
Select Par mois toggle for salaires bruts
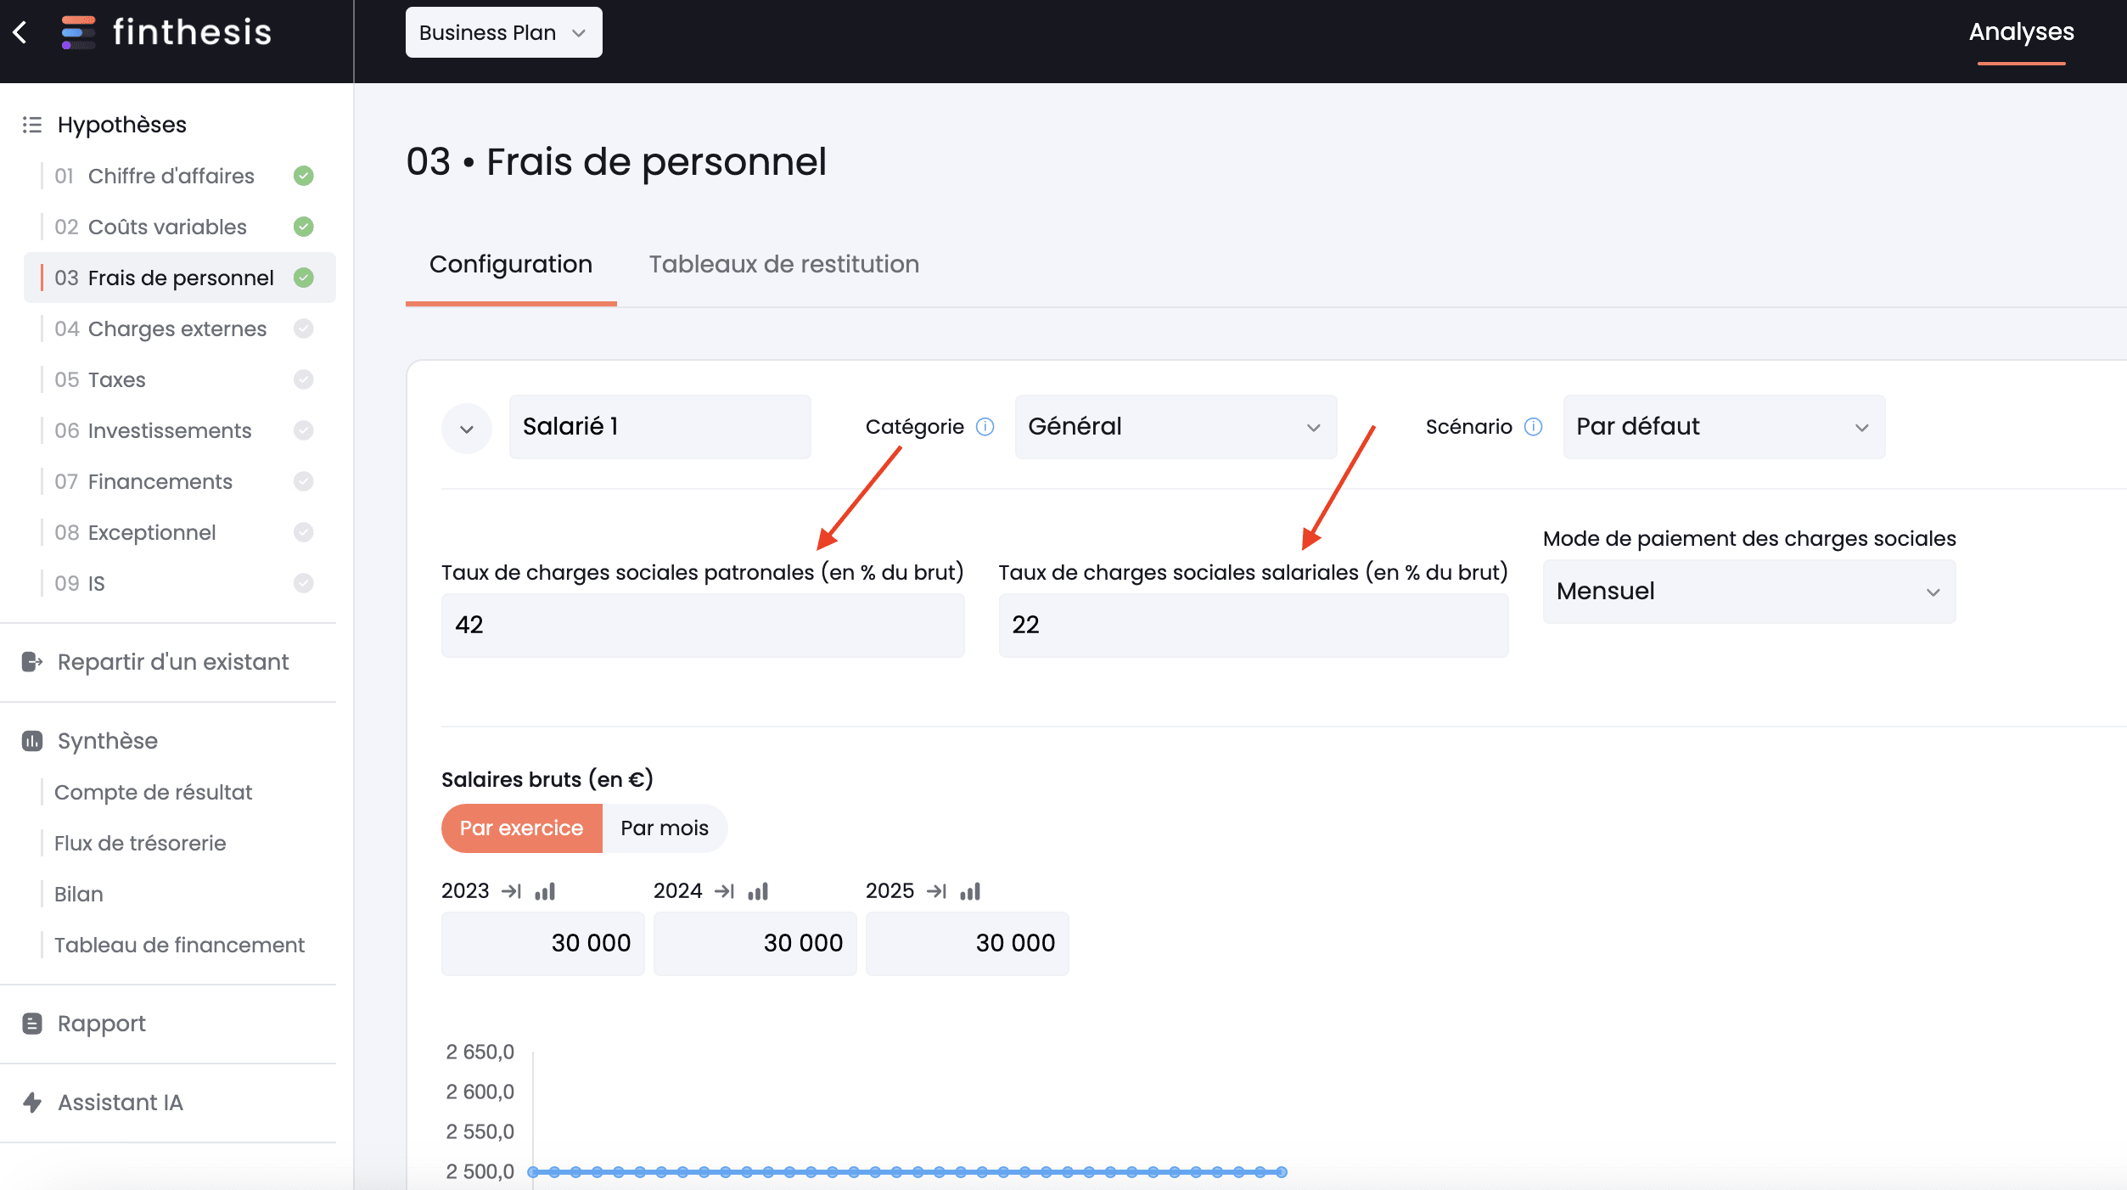click(x=665, y=828)
